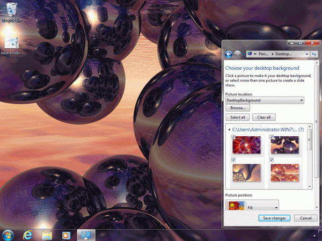
Task: Select the AbstractsBr... desktop file icon
Action: click(11, 46)
